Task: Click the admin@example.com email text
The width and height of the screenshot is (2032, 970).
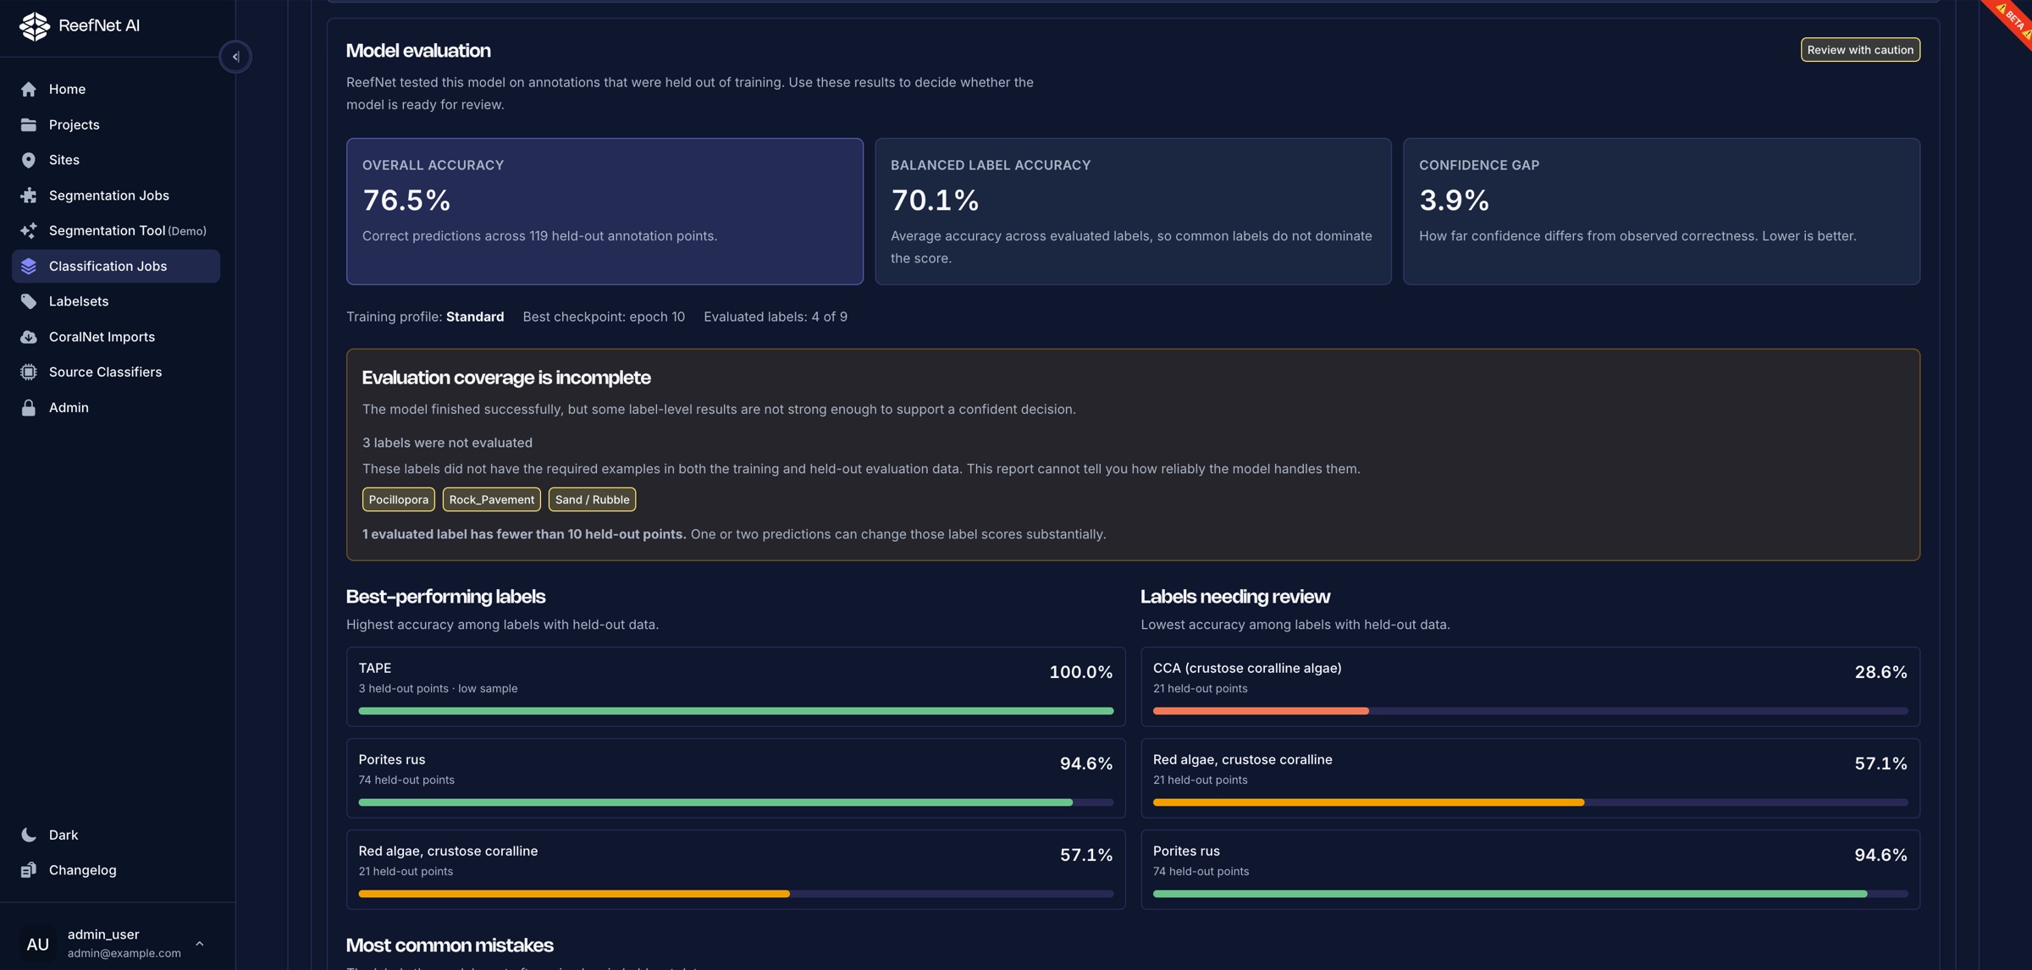Action: click(124, 953)
